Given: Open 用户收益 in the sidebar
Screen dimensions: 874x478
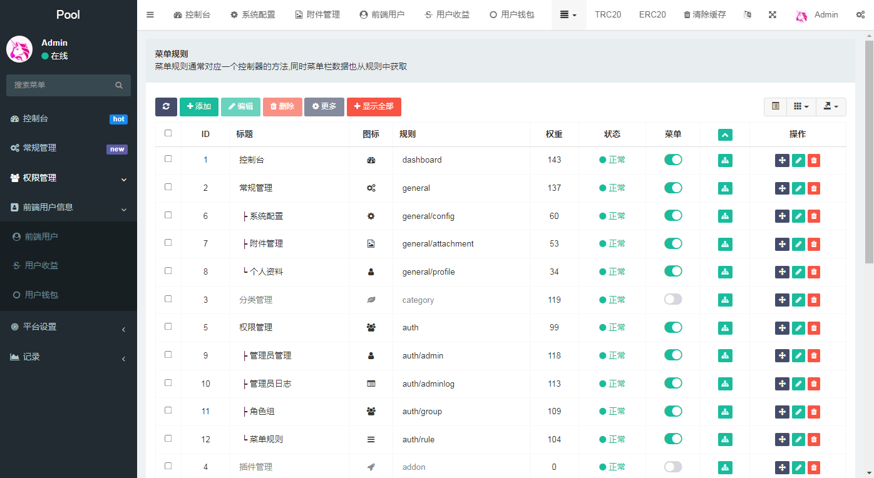Looking at the screenshot, I should coord(41,265).
